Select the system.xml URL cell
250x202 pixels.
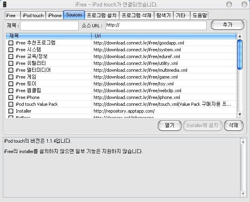pyautogui.click(x=164, y=50)
